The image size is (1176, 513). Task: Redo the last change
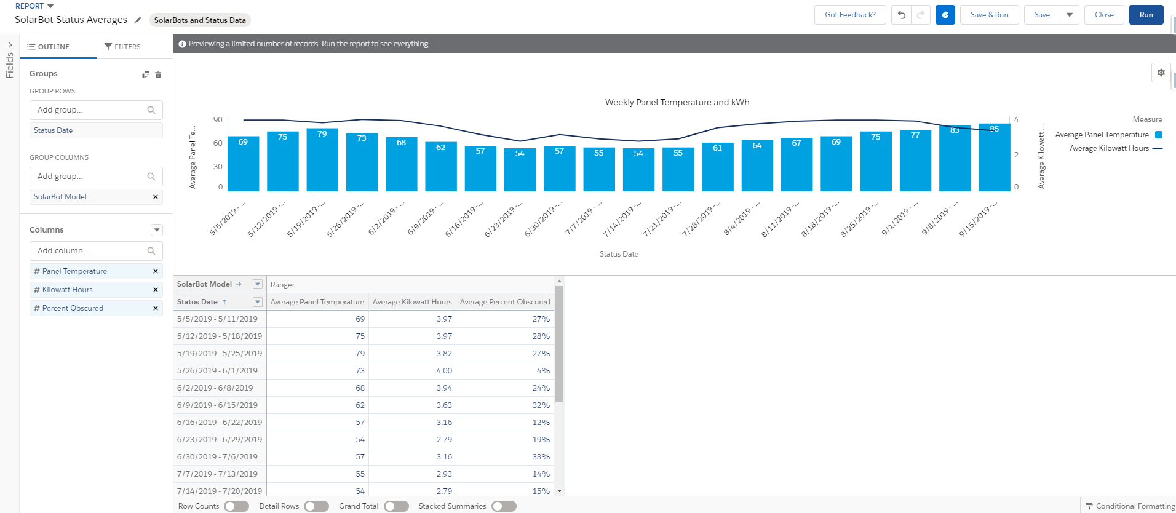click(921, 15)
